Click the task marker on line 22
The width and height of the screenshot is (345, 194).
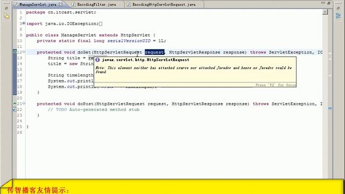pos(15,109)
